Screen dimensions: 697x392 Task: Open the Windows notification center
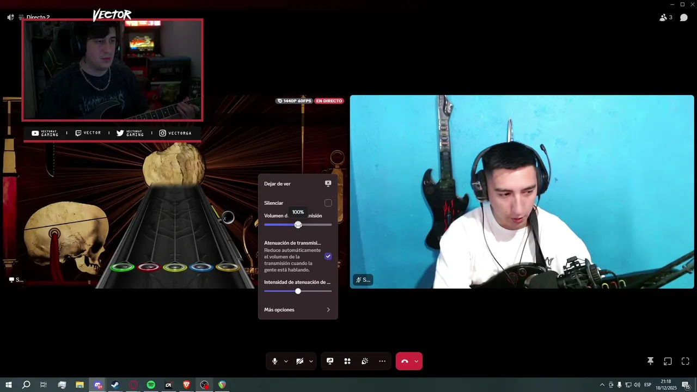pos(686,385)
